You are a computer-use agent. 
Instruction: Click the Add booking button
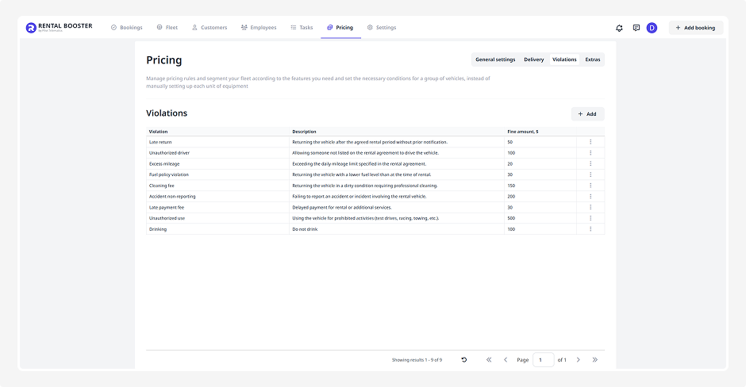[x=695, y=28]
